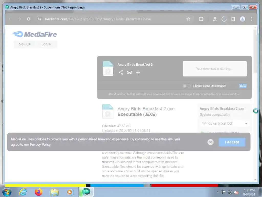Open the three-dot browser menu
The image size is (262, 197).
[252, 19]
